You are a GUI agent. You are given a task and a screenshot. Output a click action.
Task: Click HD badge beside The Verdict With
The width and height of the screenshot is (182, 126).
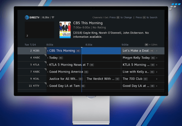[x=118, y=79]
